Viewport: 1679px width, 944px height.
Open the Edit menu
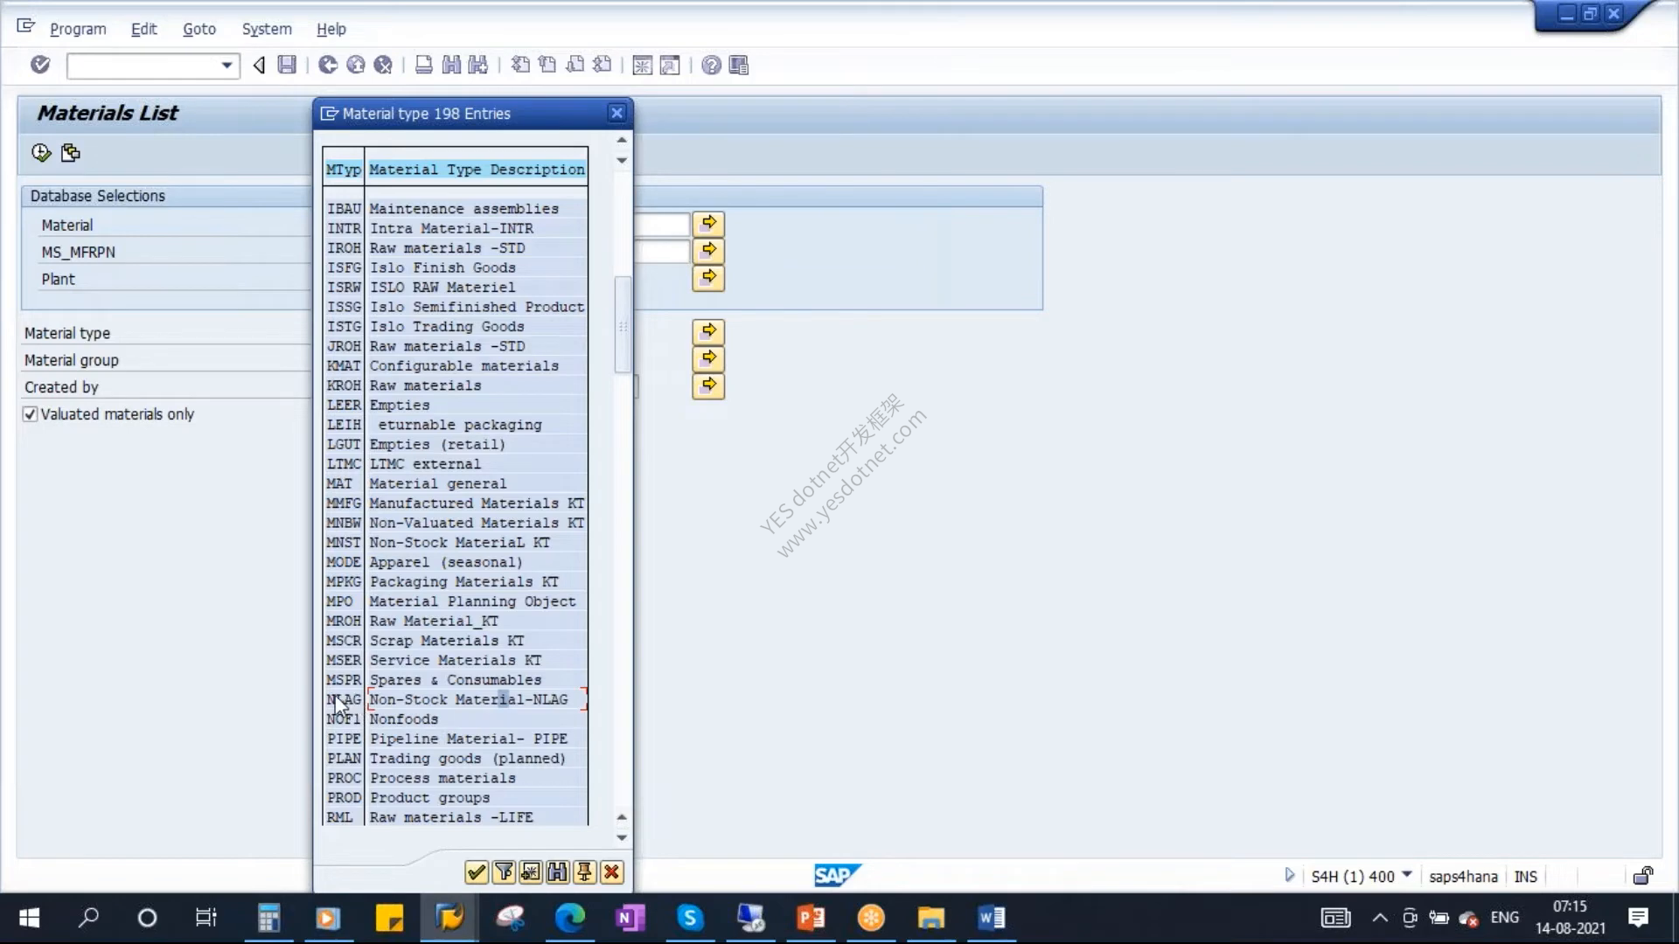[144, 29]
